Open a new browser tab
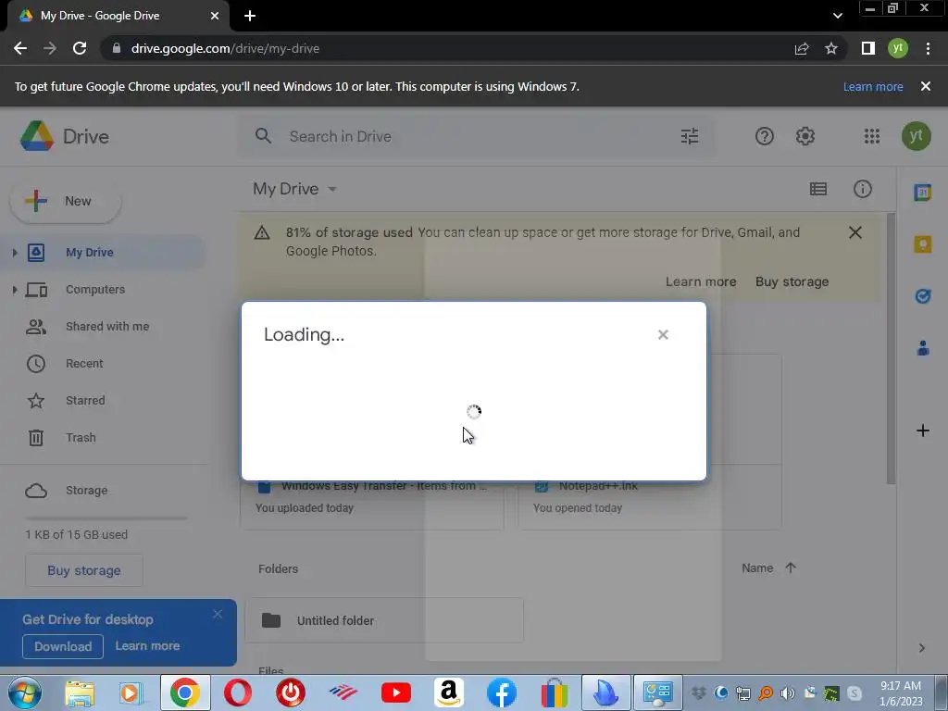 [x=250, y=16]
